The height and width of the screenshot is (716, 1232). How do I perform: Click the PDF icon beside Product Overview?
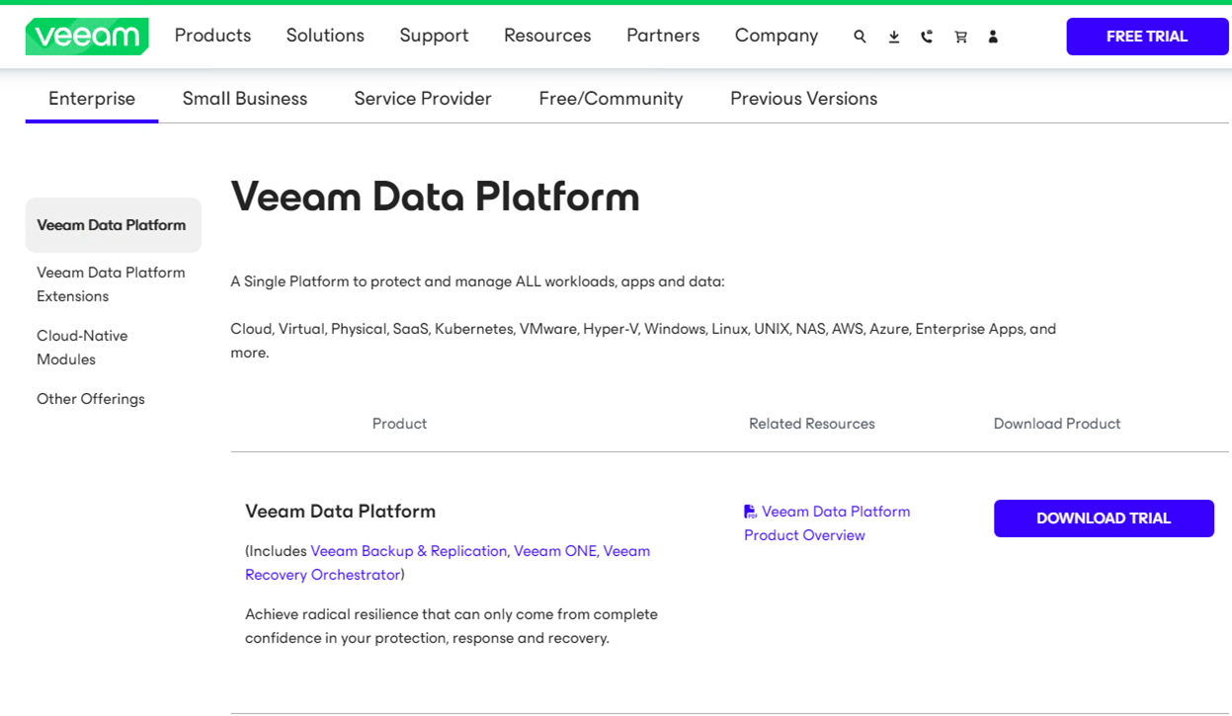coord(750,512)
